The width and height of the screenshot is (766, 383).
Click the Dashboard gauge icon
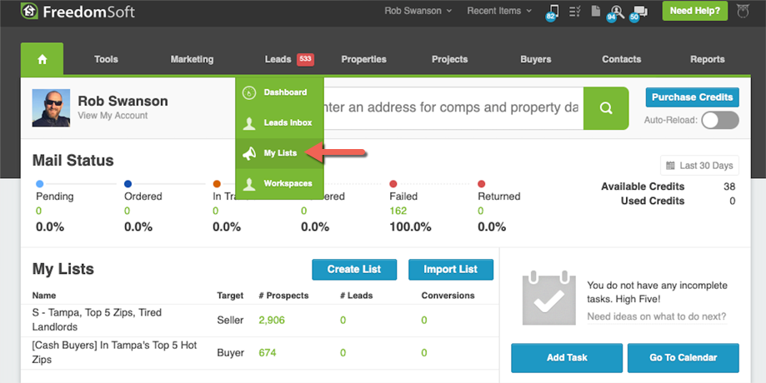point(249,92)
